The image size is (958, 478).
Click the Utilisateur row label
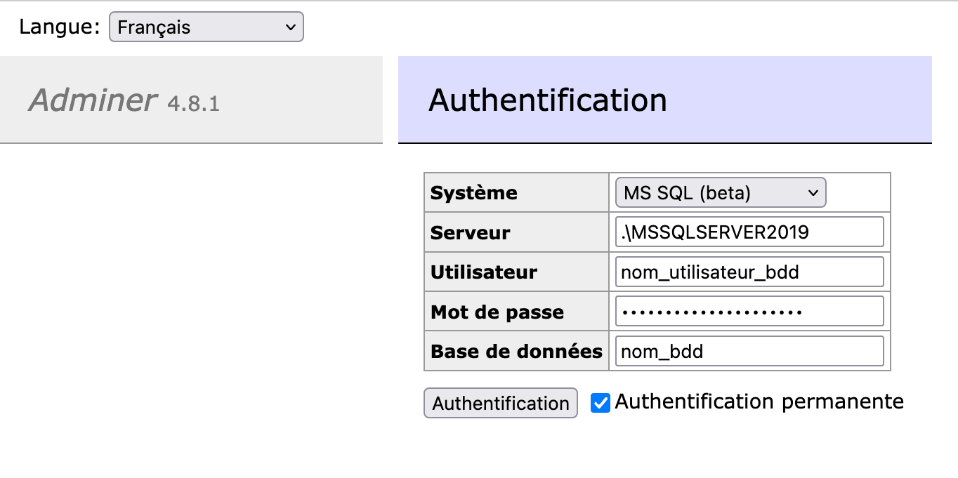click(484, 272)
